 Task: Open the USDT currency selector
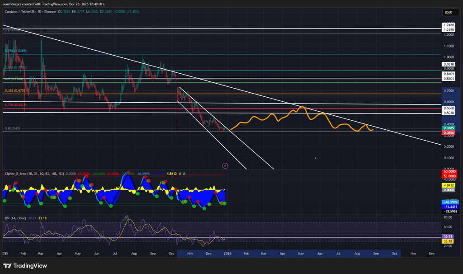pyautogui.click(x=449, y=12)
